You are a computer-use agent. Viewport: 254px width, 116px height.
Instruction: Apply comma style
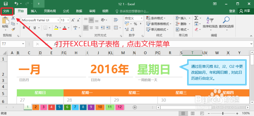[140, 24]
